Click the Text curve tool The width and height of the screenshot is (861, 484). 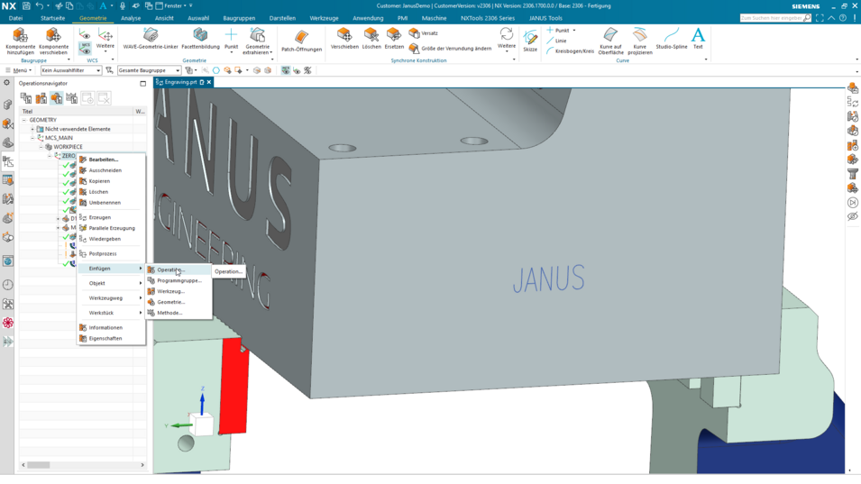click(x=698, y=39)
